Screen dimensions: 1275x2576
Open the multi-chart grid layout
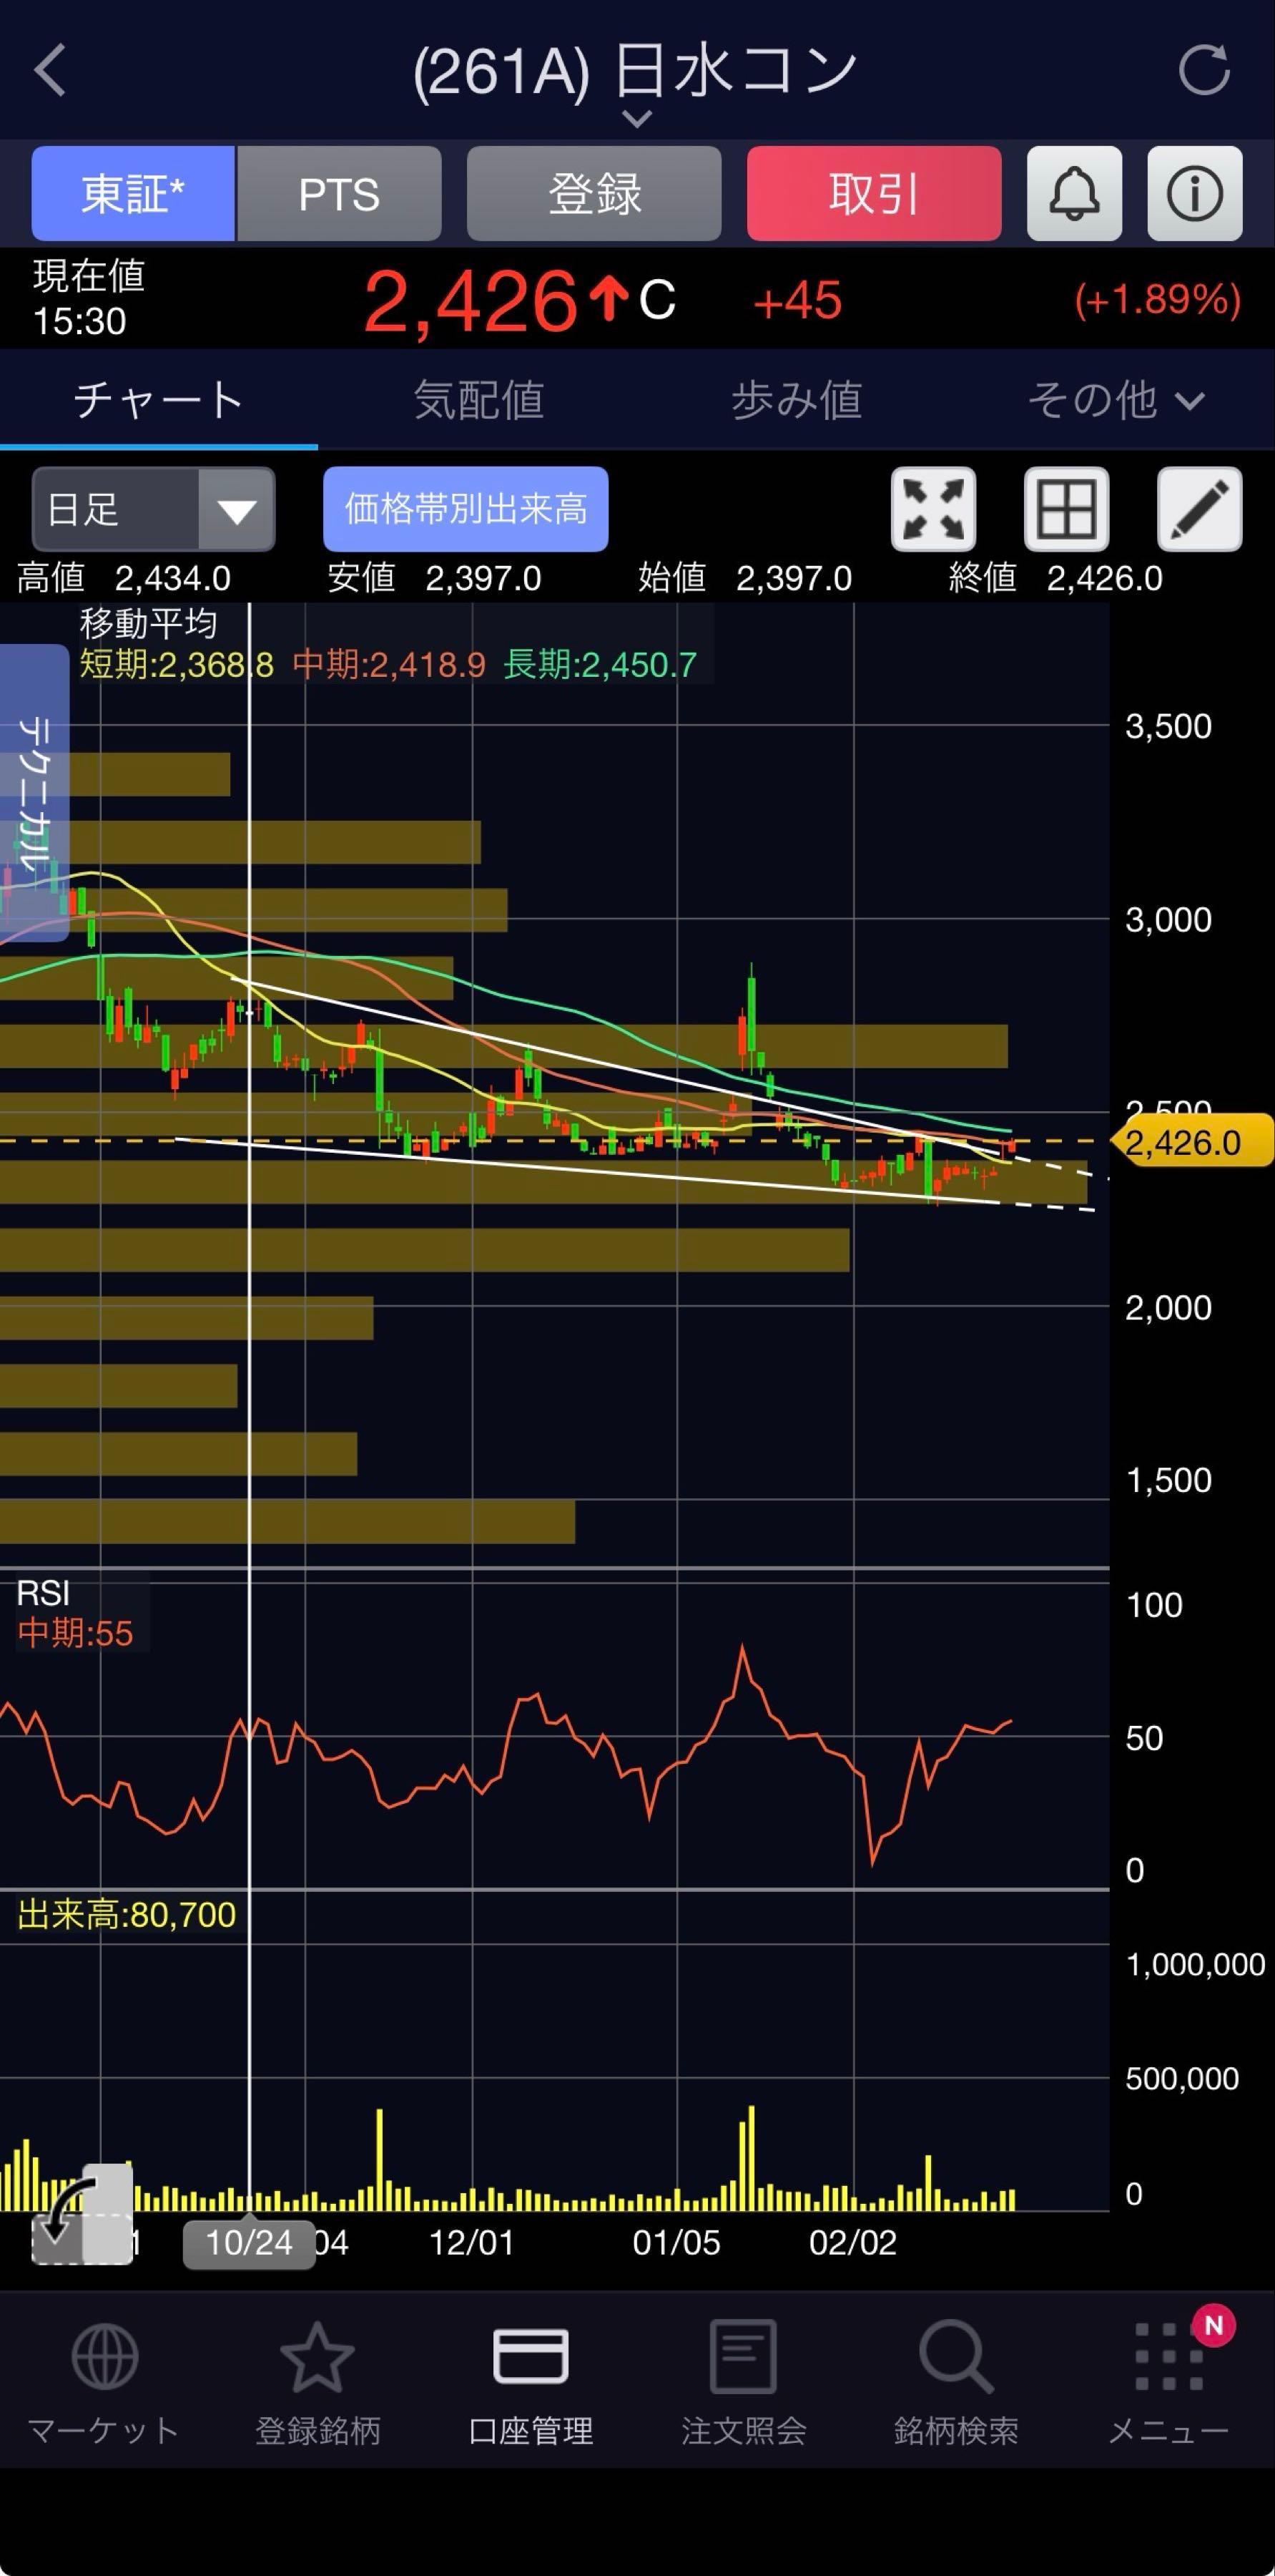(1066, 509)
